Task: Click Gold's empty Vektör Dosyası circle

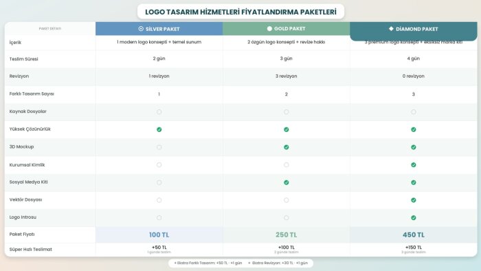Action: coord(287,200)
